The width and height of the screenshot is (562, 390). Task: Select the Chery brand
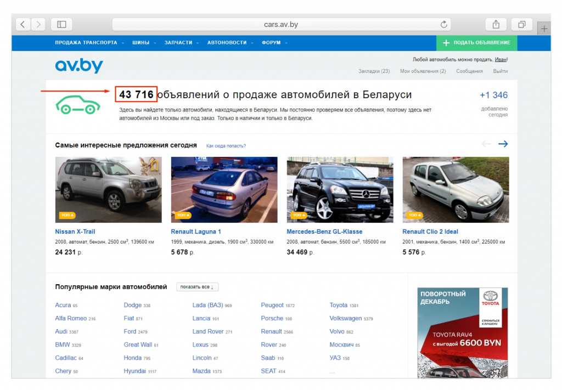(63, 371)
